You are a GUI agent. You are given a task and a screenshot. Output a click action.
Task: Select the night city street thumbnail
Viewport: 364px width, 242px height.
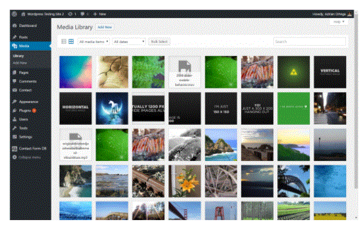330,109
